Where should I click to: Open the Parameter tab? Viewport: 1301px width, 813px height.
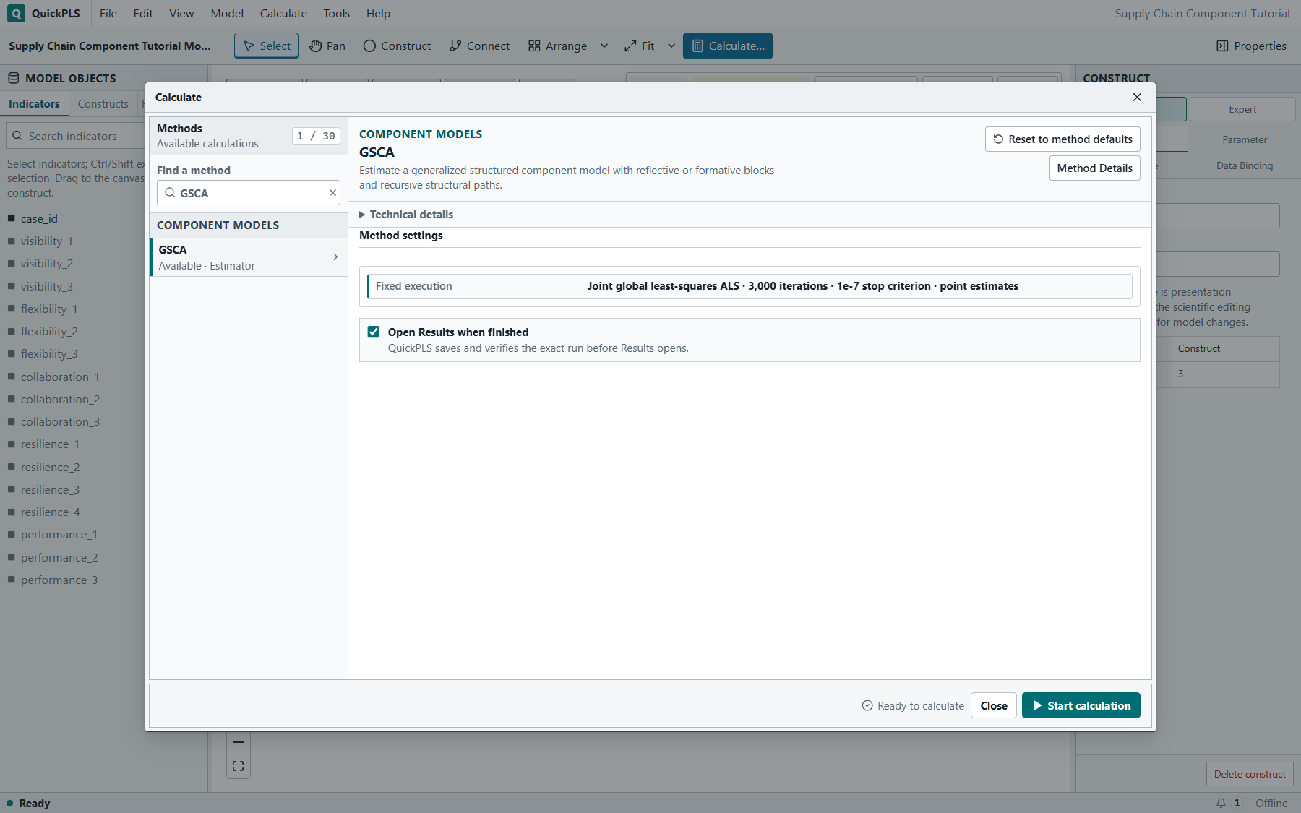[x=1244, y=139]
